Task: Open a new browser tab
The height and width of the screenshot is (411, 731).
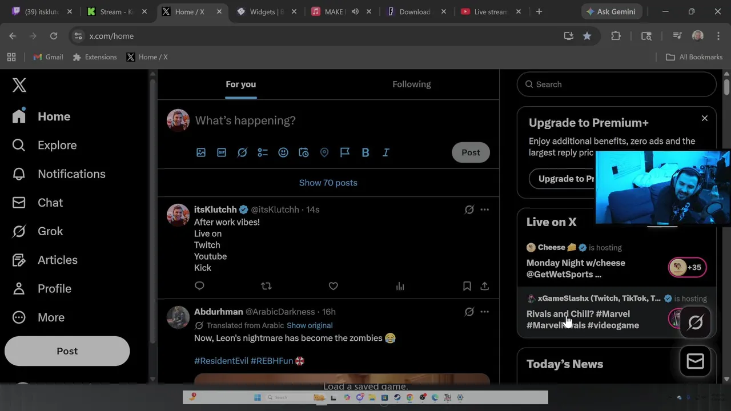Action: point(539,11)
